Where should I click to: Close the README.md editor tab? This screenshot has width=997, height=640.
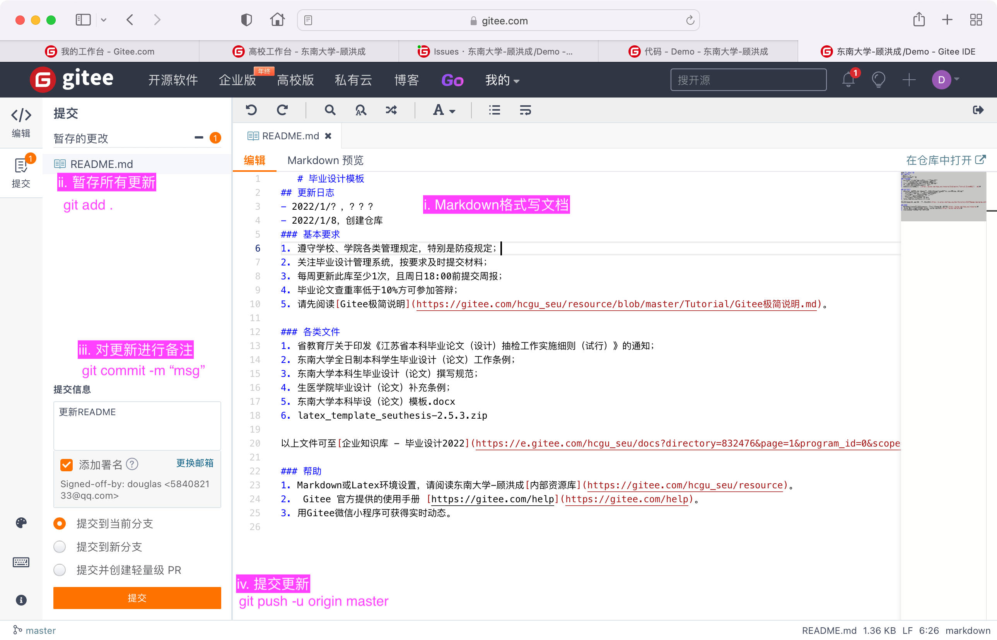pyautogui.click(x=328, y=136)
